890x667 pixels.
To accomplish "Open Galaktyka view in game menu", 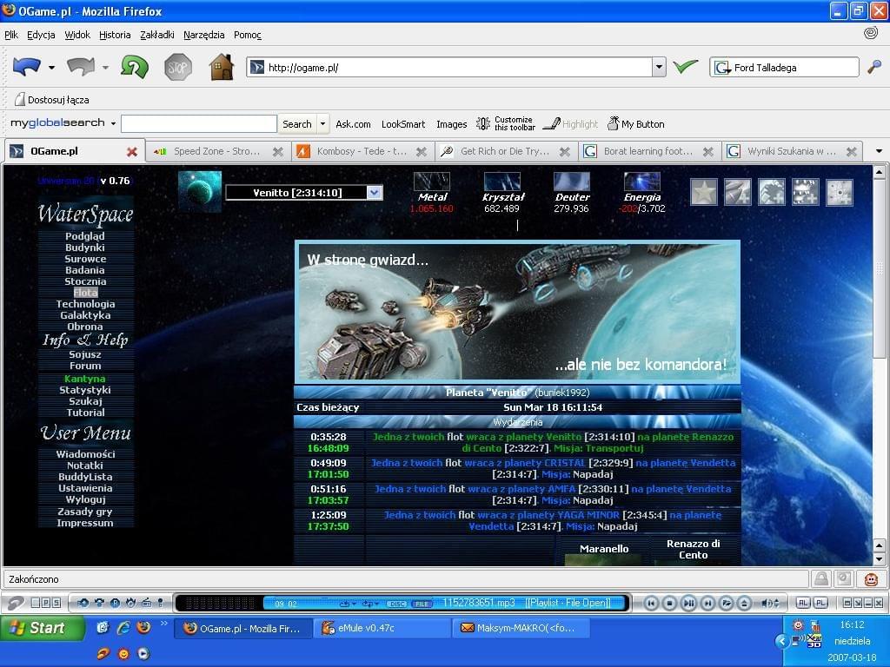I will pyautogui.click(x=85, y=315).
